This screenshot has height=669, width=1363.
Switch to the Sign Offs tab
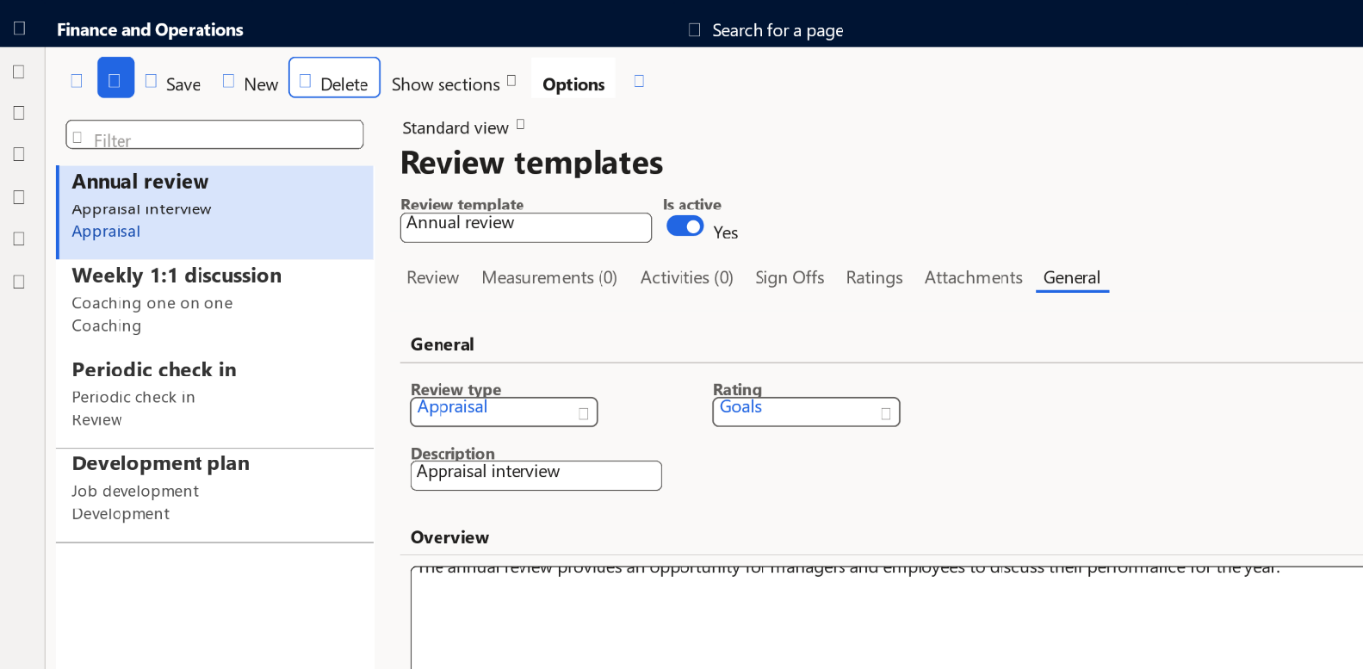(x=789, y=278)
